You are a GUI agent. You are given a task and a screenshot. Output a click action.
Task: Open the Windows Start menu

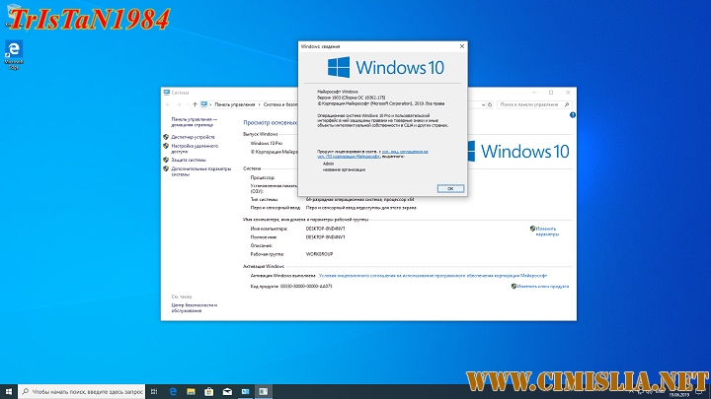(x=9, y=391)
